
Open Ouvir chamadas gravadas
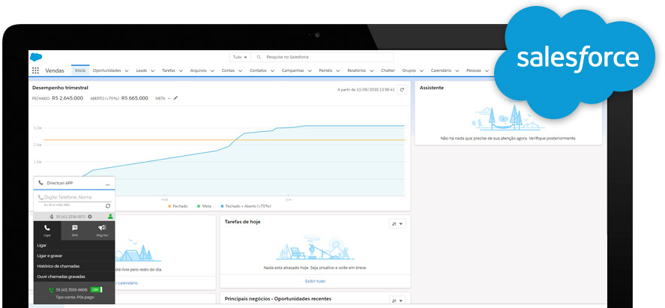coord(73,277)
